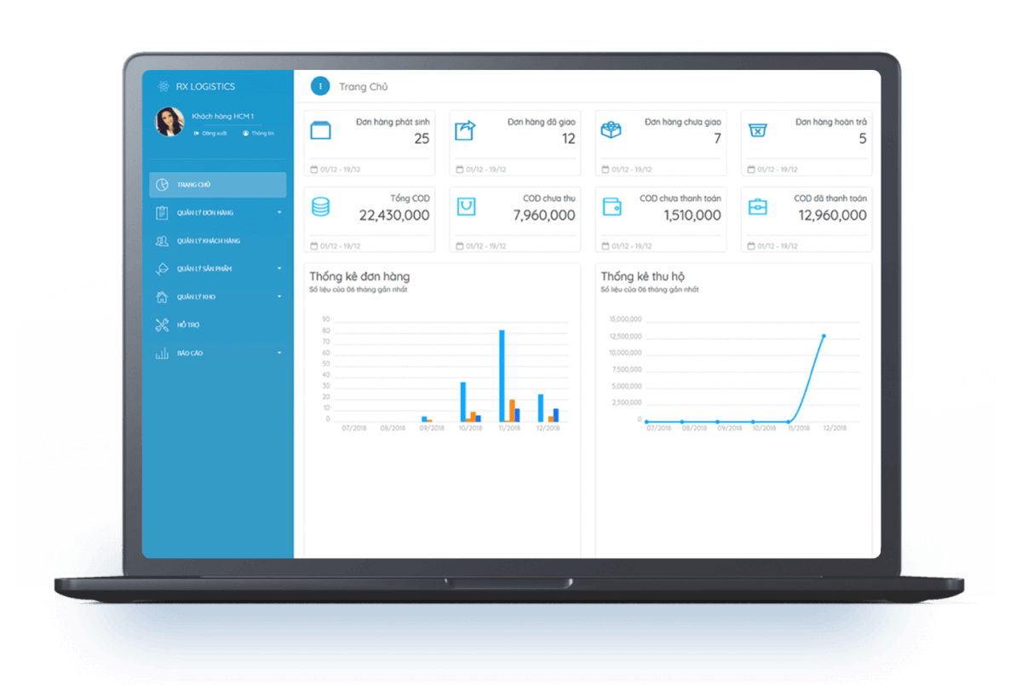The image size is (1022, 685).
Task: Click the value 7,960,000 on COD chưa thu
Action: 544,216
